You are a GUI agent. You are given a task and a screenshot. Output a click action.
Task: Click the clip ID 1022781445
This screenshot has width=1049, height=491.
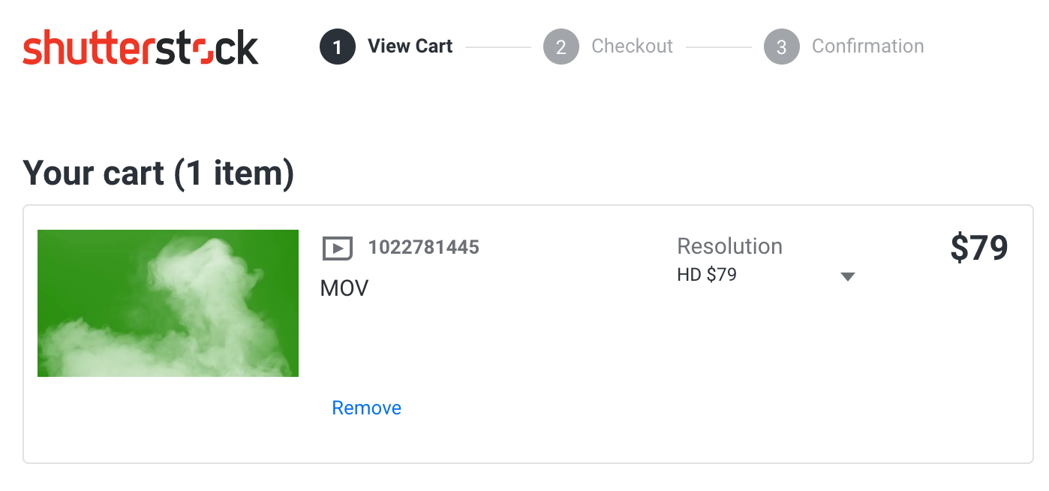pyautogui.click(x=423, y=247)
